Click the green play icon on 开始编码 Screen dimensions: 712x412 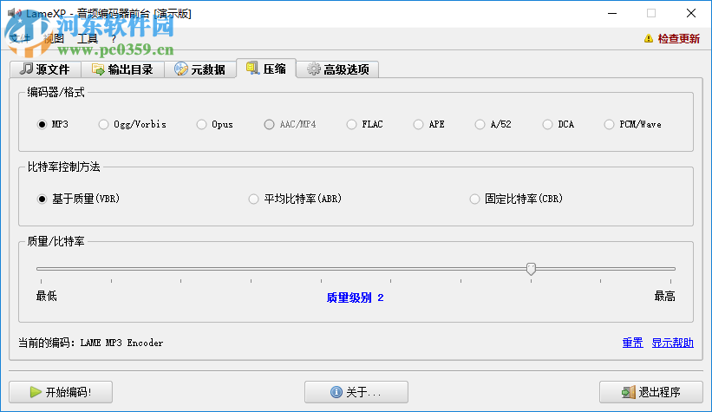[x=36, y=392]
